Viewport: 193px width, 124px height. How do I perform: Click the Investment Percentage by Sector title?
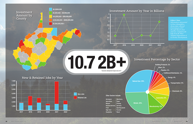[157, 59]
